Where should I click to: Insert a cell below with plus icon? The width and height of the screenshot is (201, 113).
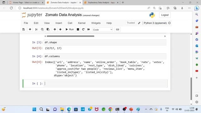(30, 30)
